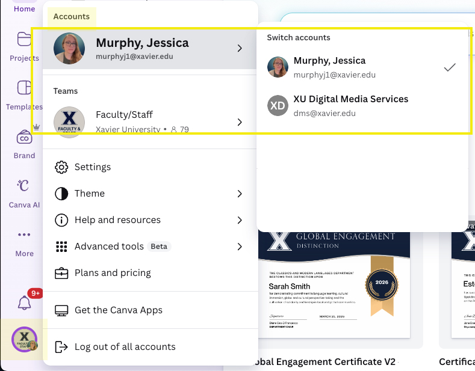Image resolution: width=475 pixels, height=371 pixels.
Task: Open the Projects folder icon in sidebar
Action: pyautogui.click(x=24, y=38)
